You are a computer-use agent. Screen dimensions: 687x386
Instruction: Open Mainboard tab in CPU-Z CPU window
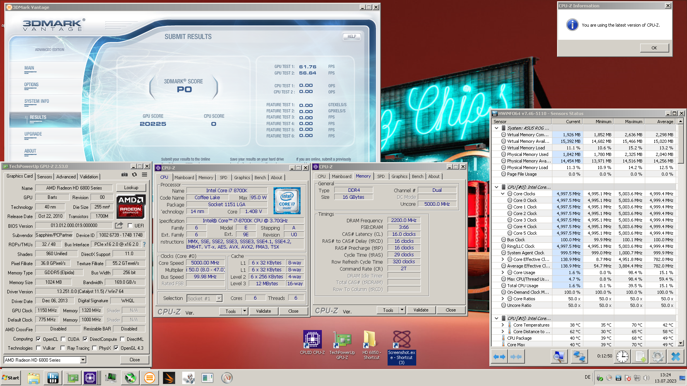[184, 178]
